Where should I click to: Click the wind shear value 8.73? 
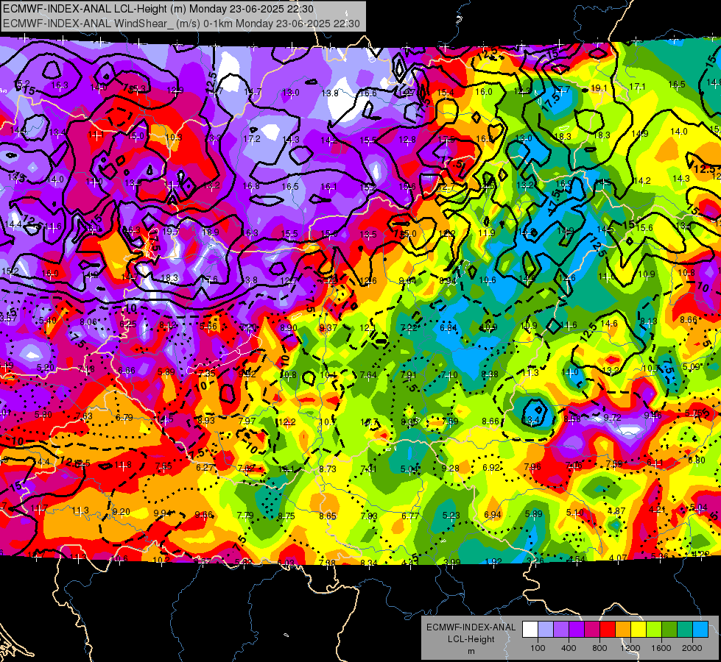point(328,469)
